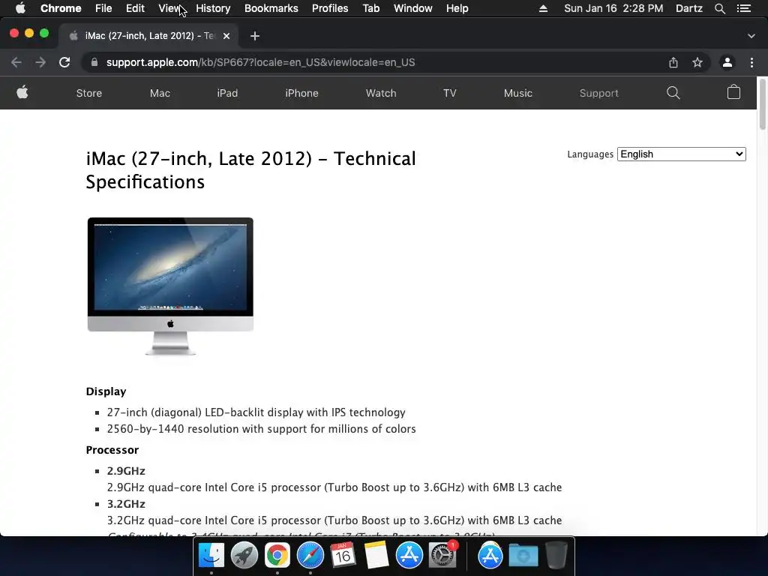This screenshot has width=768, height=576.
Task: Click the date and time in menu bar
Action: (613, 8)
